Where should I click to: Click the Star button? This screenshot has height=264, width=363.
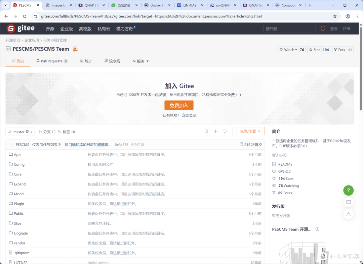coord(314,50)
